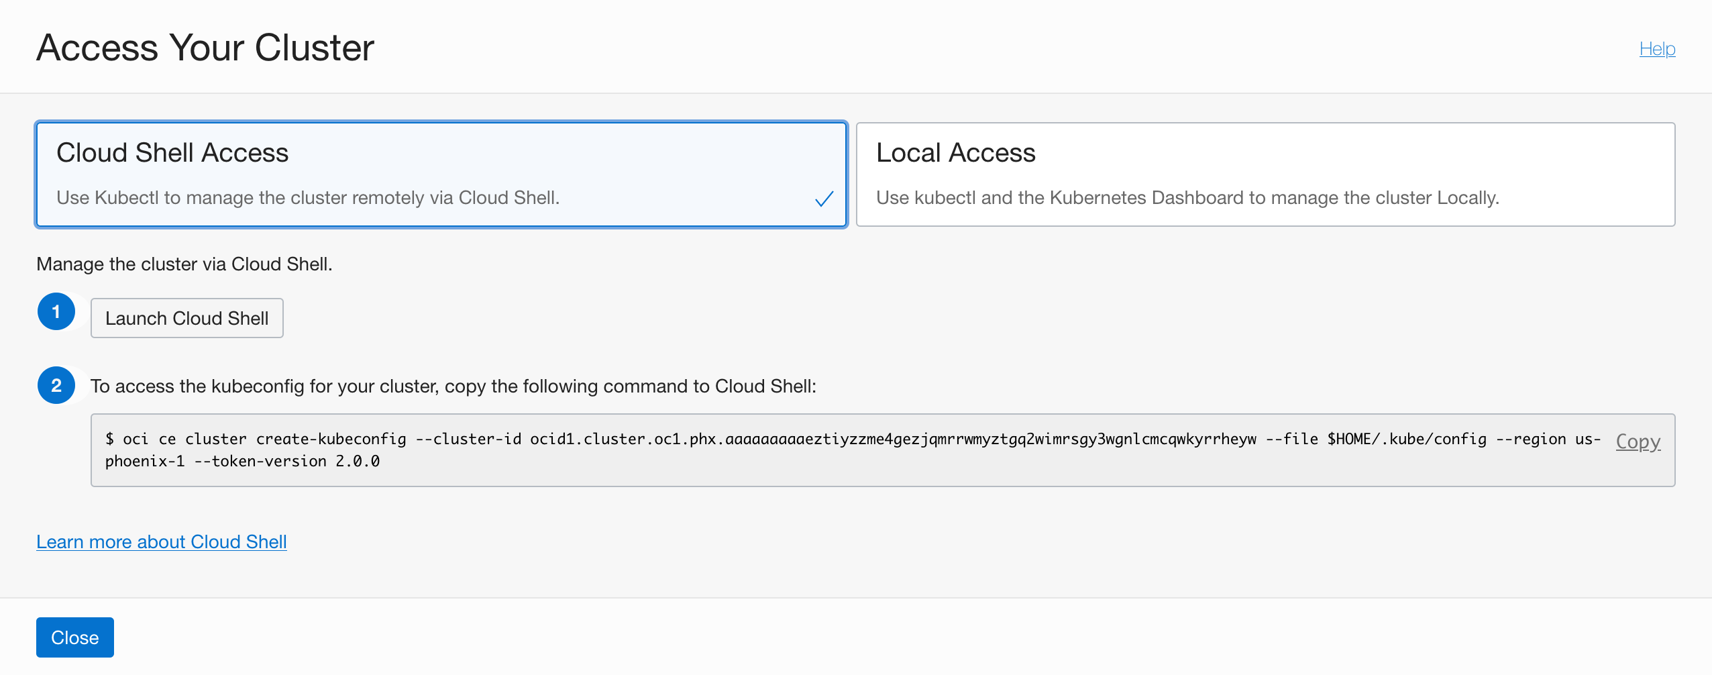Click the Cloud Shell Access card title
1712x675 pixels.
pos(172,152)
